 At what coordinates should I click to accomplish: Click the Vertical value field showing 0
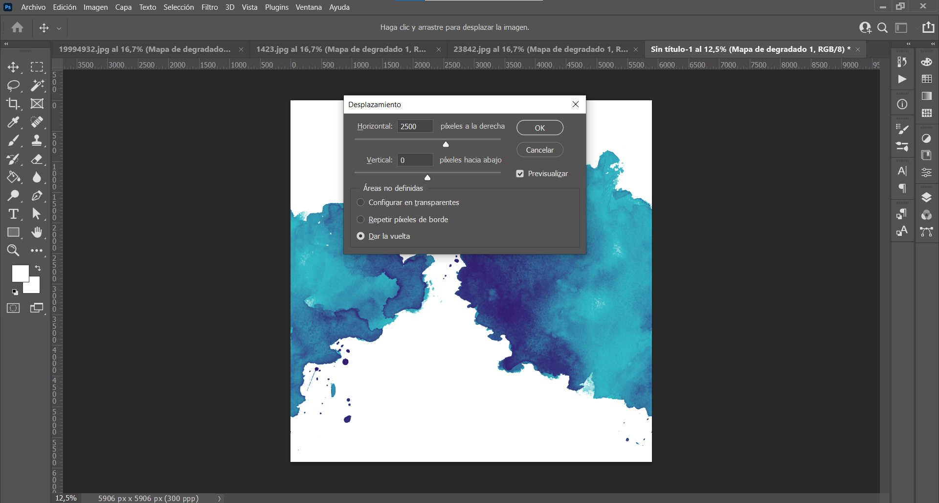[x=415, y=160]
